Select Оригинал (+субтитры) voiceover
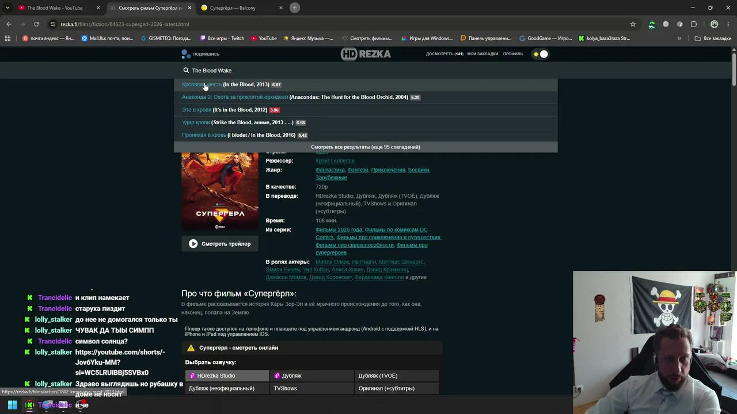 click(396, 389)
